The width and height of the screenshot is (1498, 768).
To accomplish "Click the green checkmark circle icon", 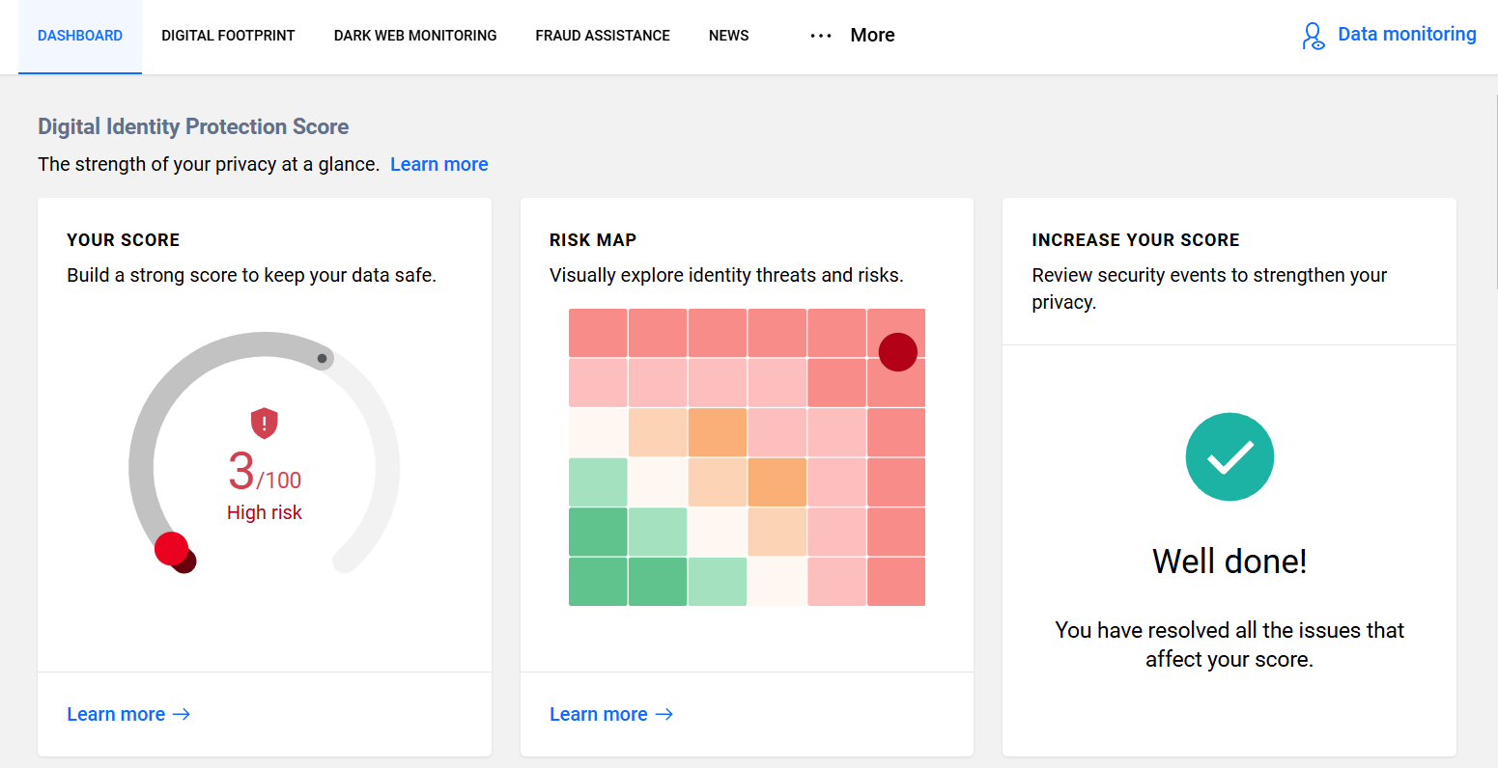I will click(1229, 457).
